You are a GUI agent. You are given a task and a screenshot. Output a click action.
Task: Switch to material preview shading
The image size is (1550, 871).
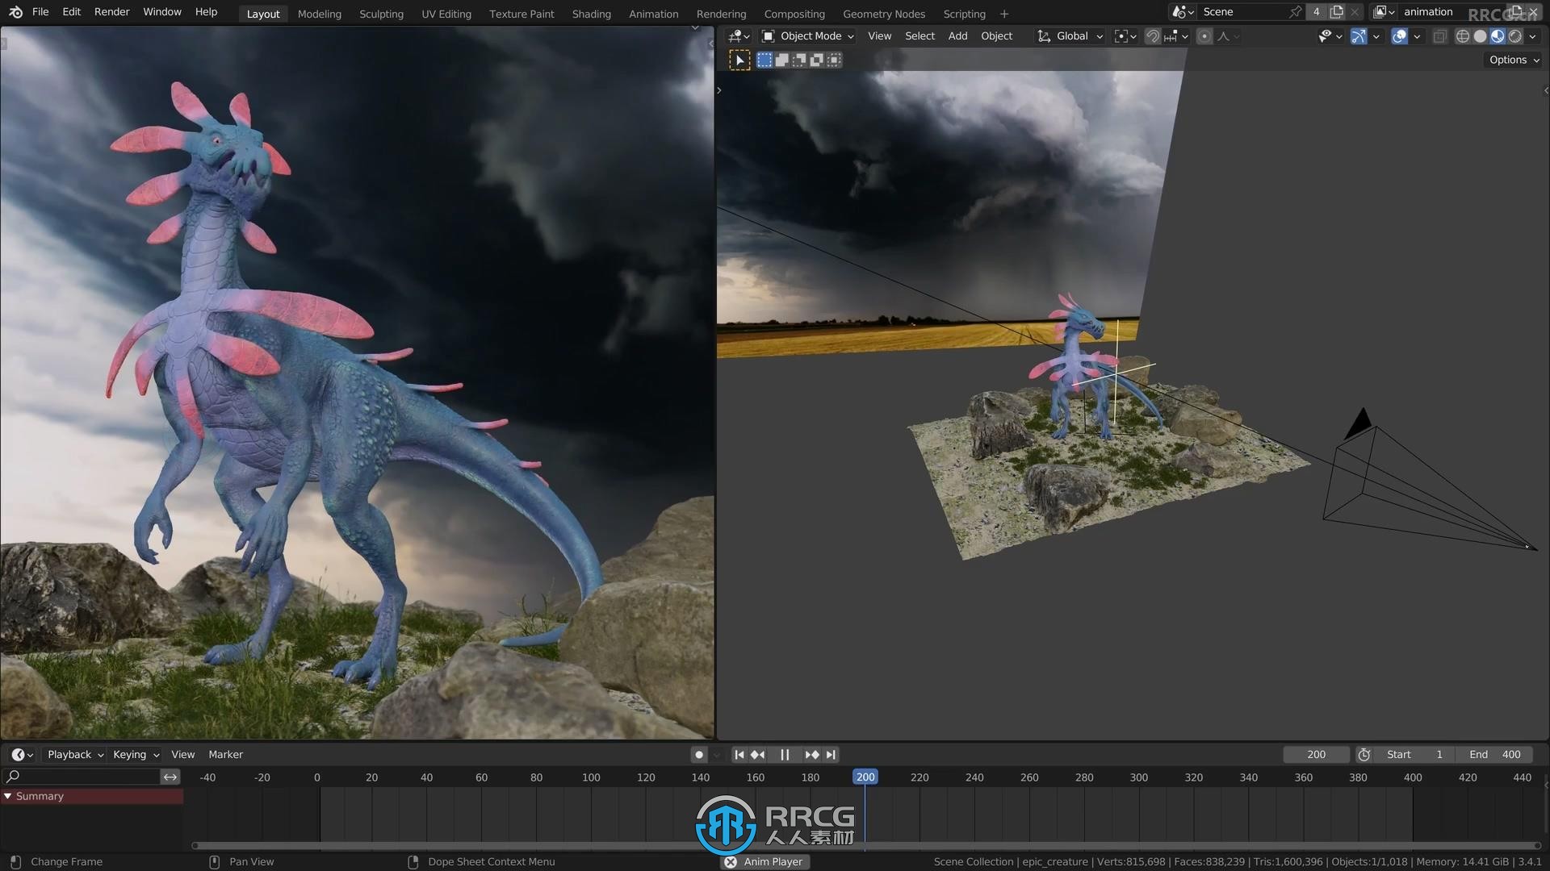1498,36
